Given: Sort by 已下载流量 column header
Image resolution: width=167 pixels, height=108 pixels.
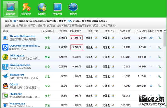Looking at the screenshot, I should pyautogui.click(x=124, y=31).
